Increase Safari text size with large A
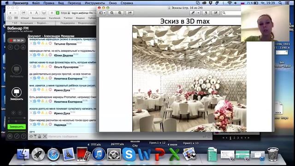The image size is (295, 166). tap(36, 13)
